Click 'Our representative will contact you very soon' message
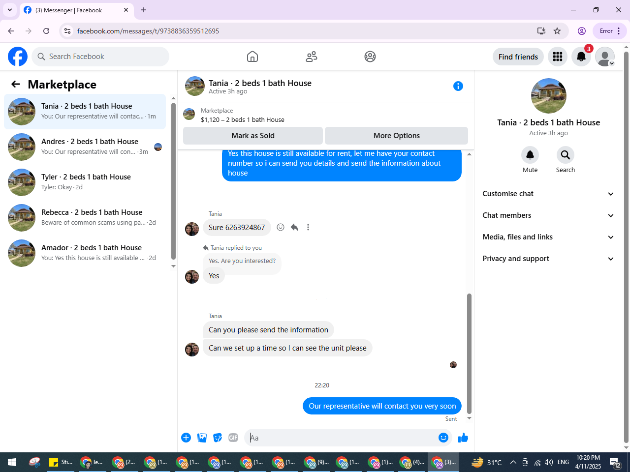This screenshot has width=630, height=472. tap(382, 406)
